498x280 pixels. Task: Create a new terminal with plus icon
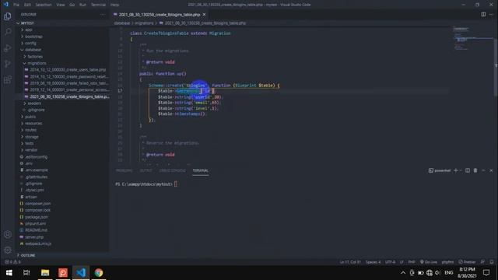pyautogui.click(x=456, y=170)
